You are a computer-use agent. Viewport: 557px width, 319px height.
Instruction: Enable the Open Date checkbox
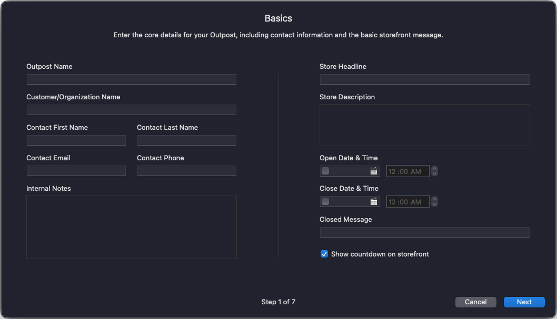pos(325,171)
